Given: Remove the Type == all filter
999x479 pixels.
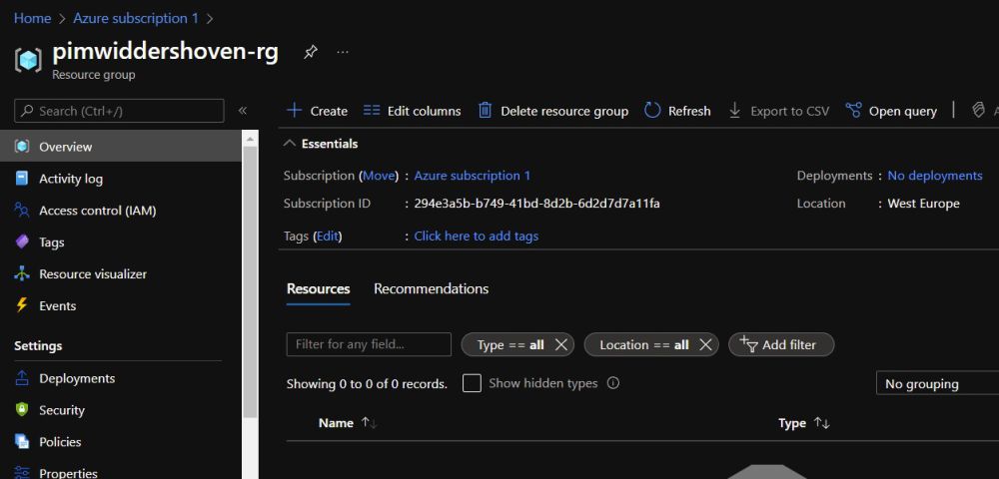Looking at the screenshot, I should 560,344.
